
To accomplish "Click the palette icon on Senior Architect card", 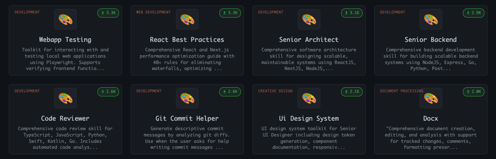I will [x=309, y=19].
